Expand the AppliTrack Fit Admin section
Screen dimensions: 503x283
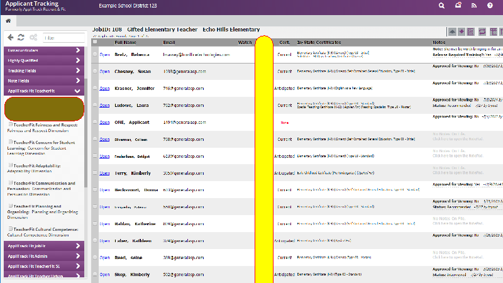[44, 257]
